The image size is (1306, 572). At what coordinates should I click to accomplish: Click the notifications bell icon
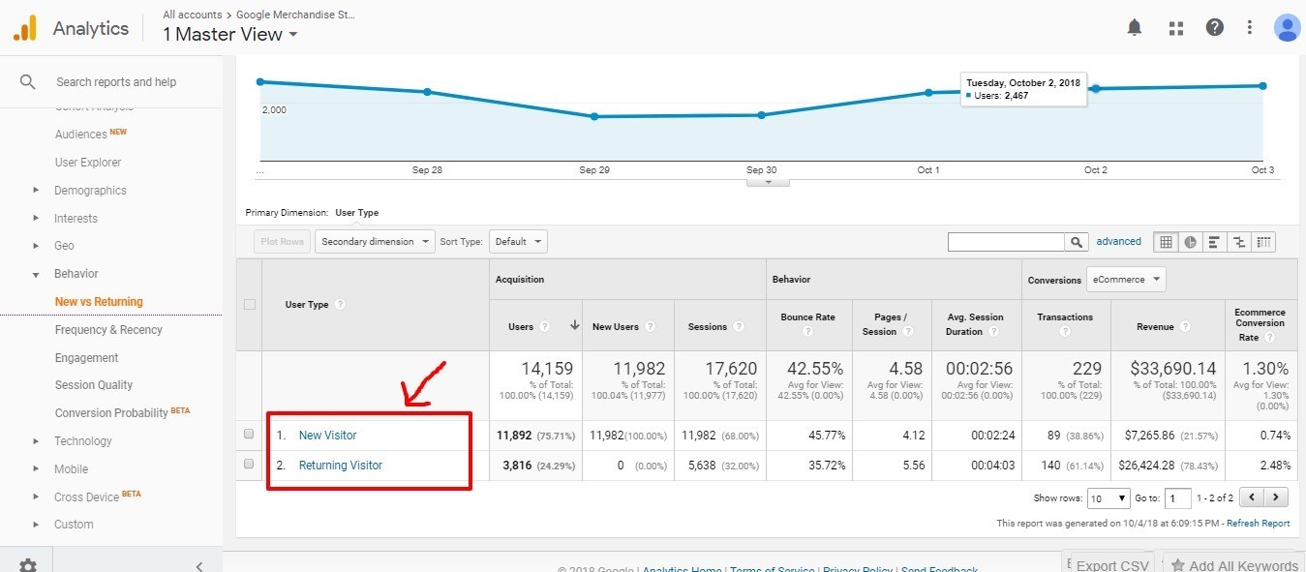[x=1135, y=28]
